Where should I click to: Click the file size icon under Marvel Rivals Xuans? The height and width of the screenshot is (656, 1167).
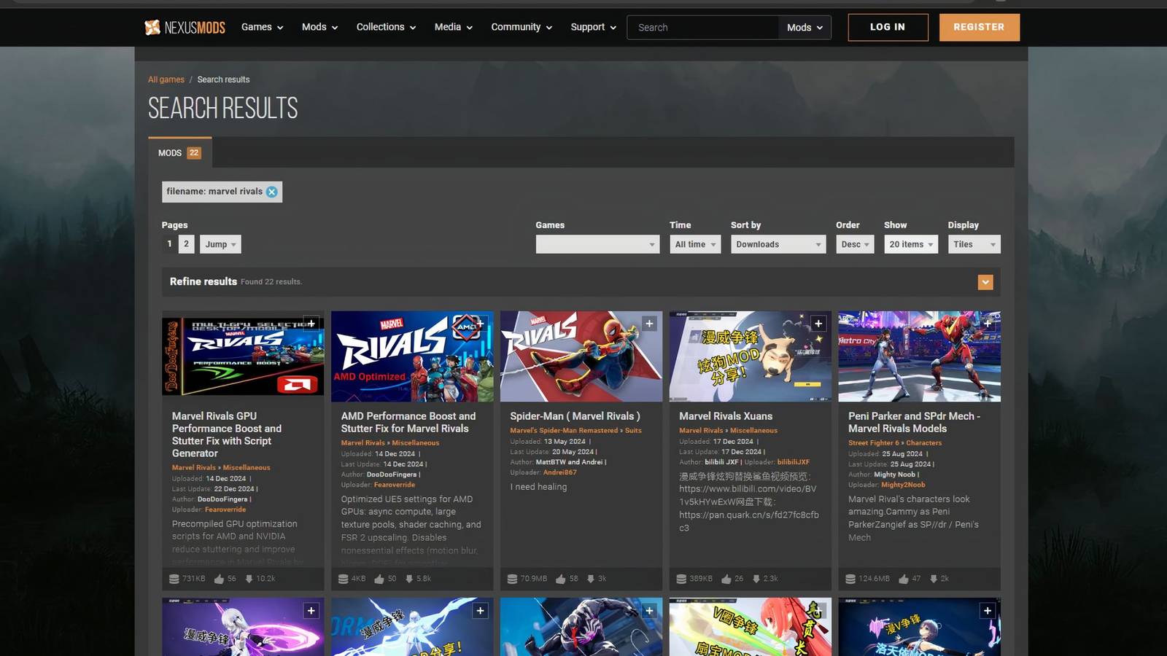(681, 578)
